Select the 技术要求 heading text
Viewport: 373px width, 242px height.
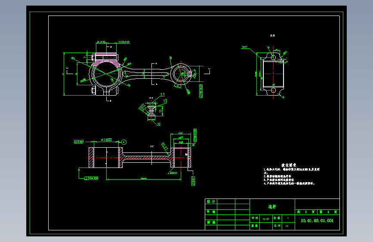(289, 165)
